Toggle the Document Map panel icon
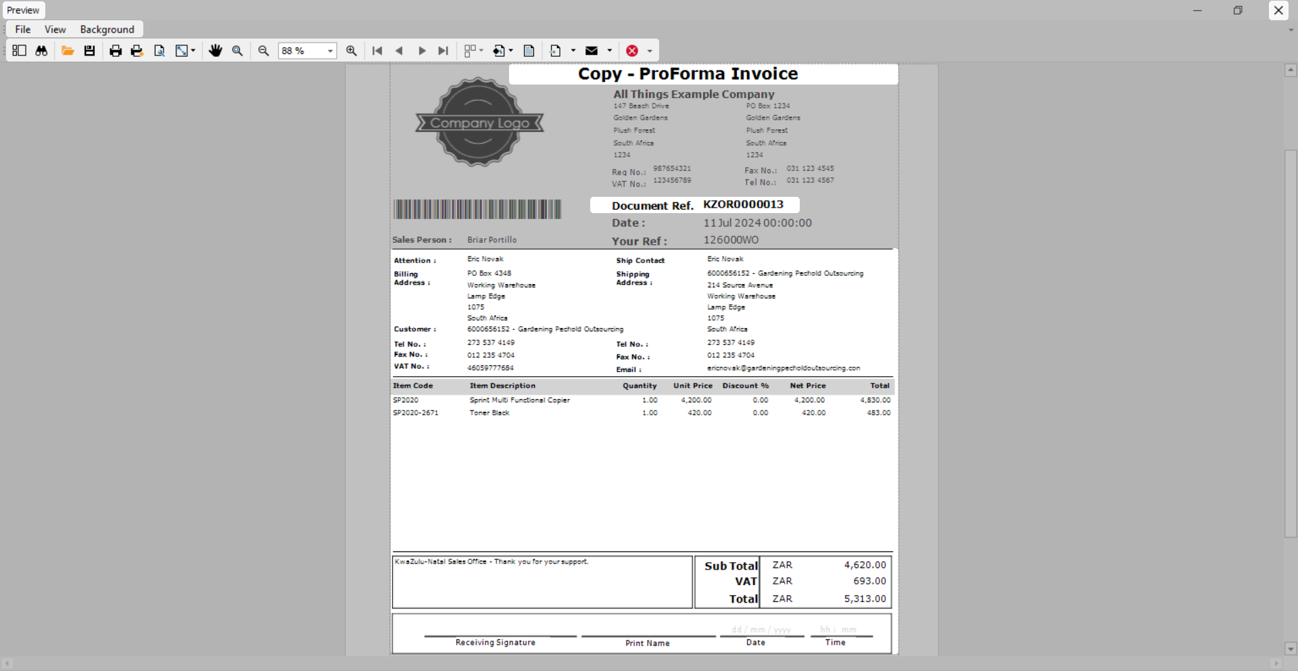1298x671 pixels. pyautogui.click(x=19, y=51)
